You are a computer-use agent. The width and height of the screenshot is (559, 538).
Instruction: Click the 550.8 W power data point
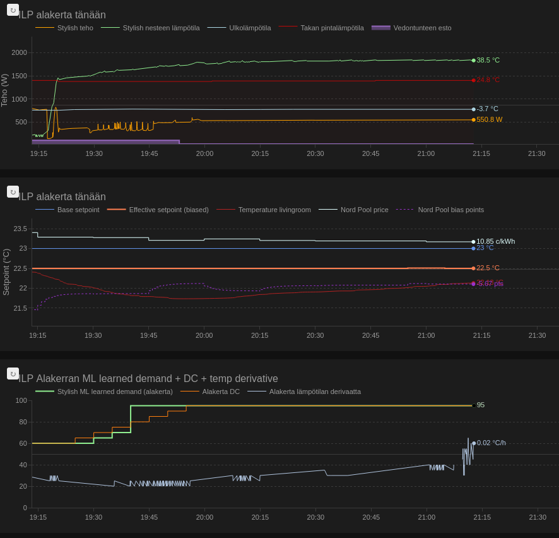[x=474, y=120]
